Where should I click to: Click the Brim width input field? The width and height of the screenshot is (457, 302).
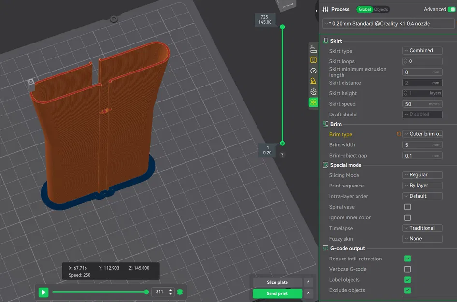pos(416,145)
